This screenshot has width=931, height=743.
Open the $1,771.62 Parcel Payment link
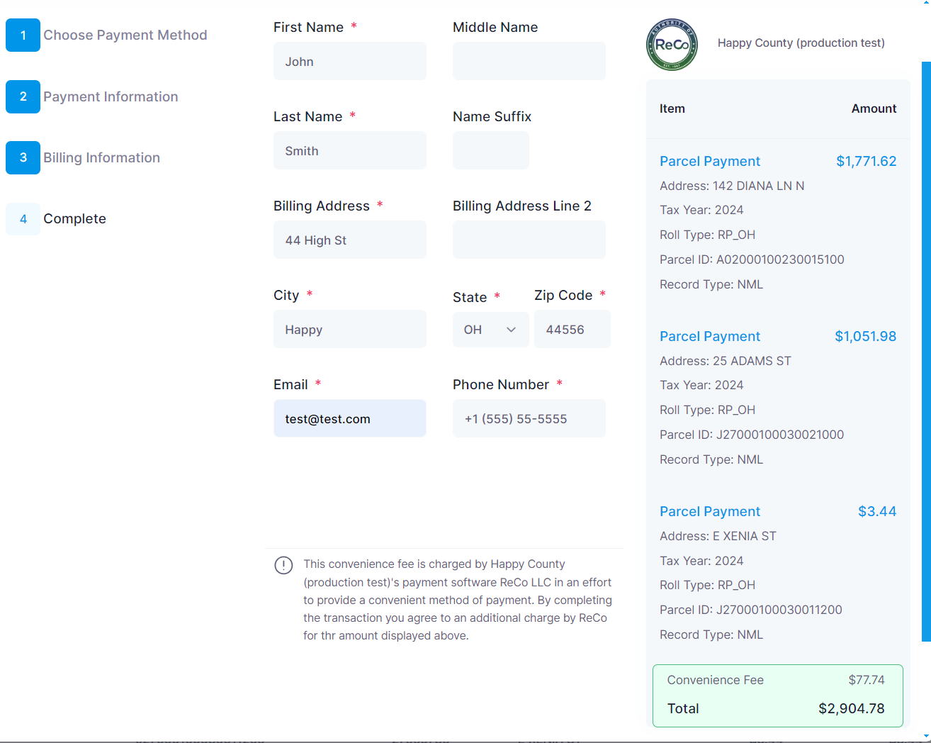click(709, 162)
